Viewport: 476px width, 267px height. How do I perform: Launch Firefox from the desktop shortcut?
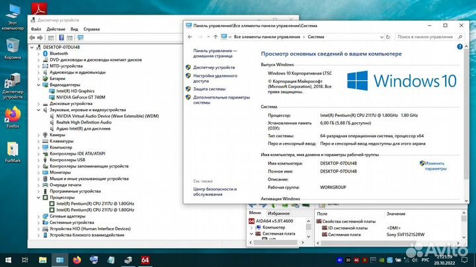coord(13,118)
